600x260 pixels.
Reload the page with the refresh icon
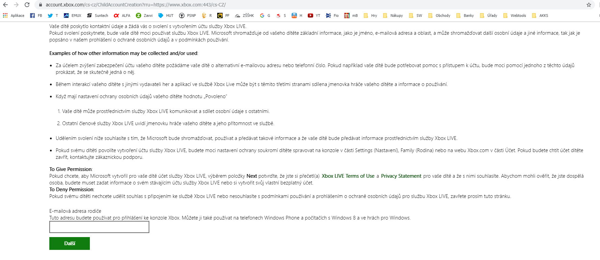(27, 5)
